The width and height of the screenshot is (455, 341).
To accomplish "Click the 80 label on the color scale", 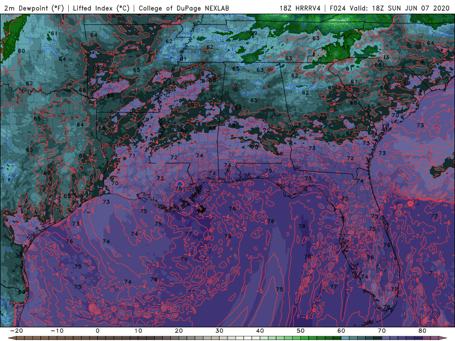I will (x=423, y=331).
